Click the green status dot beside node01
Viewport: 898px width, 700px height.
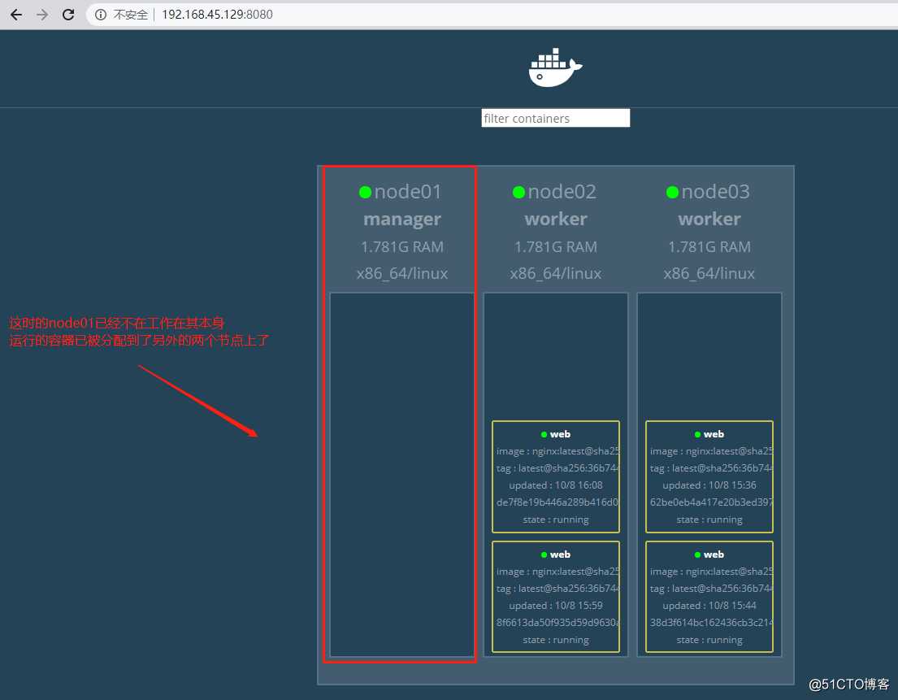click(365, 192)
